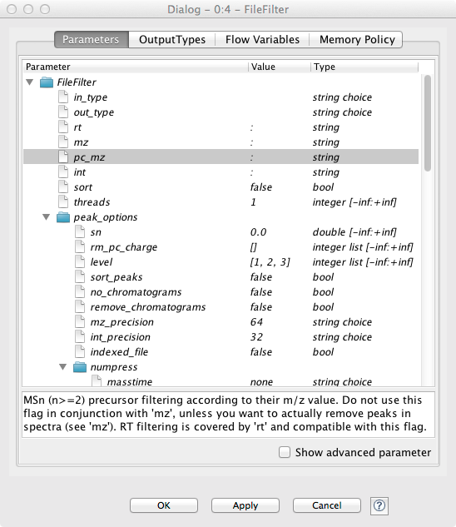The width and height of the screenshot is (456, 527).
Task: Click the mz_precision value 64
Action: click(x=256, y=322)
